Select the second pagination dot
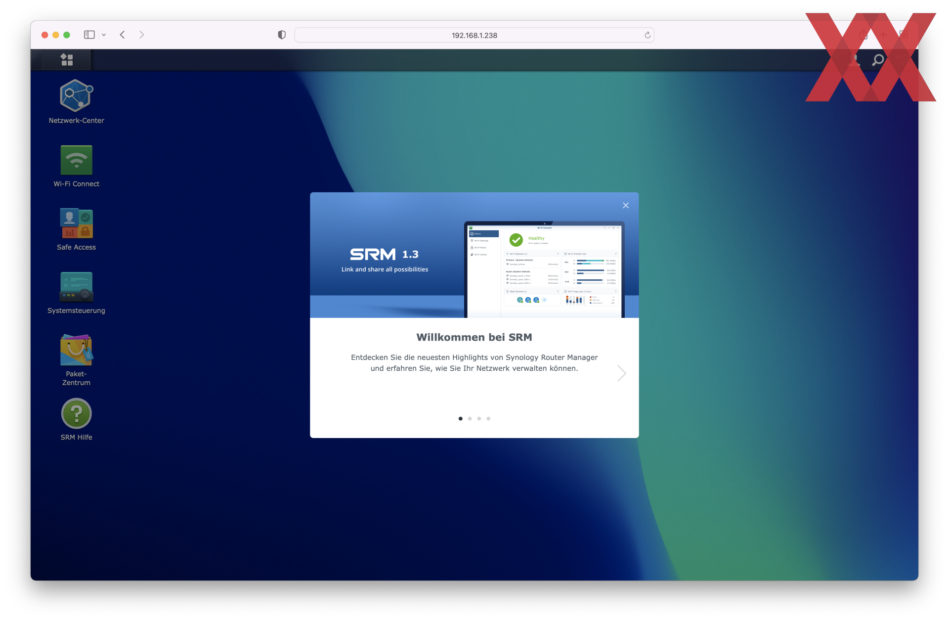The height and width of the screenshot is (621, 949). 470,419
